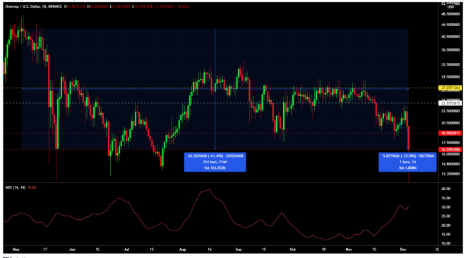This screenshot has height=258, width=466.
Task: Open the USD currency selector on price axis
Action: (x=451, y=7)
